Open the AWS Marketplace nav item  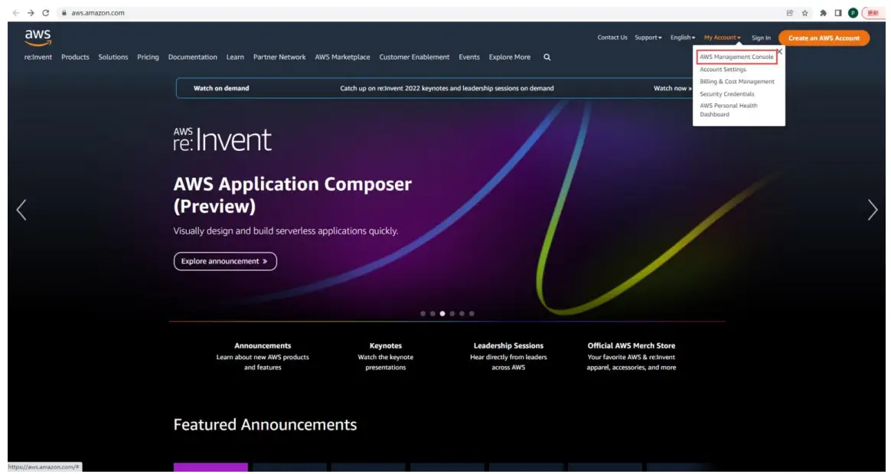point(343,57)
